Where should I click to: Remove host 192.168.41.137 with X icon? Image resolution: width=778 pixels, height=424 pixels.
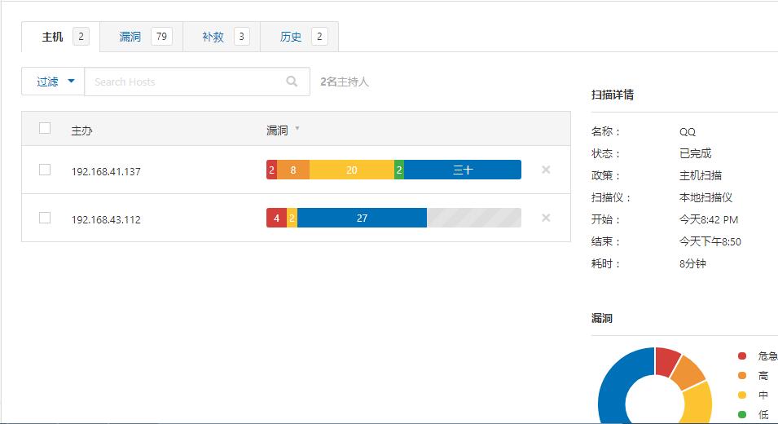[x=546, y=170]
